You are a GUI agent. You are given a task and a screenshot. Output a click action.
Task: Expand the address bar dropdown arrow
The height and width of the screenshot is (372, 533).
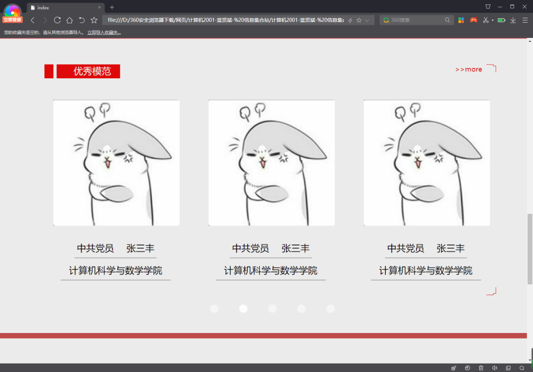pos(367,20)
